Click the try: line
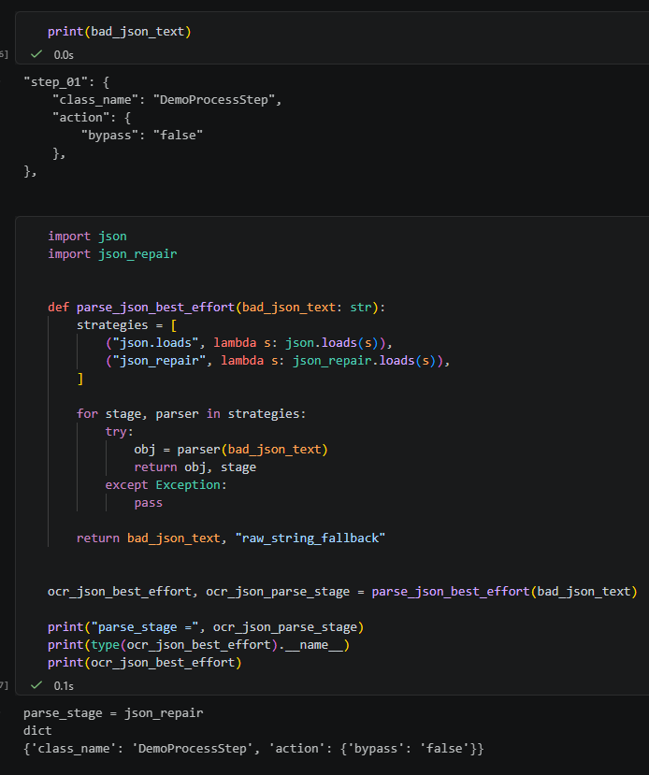 point(119,432)
